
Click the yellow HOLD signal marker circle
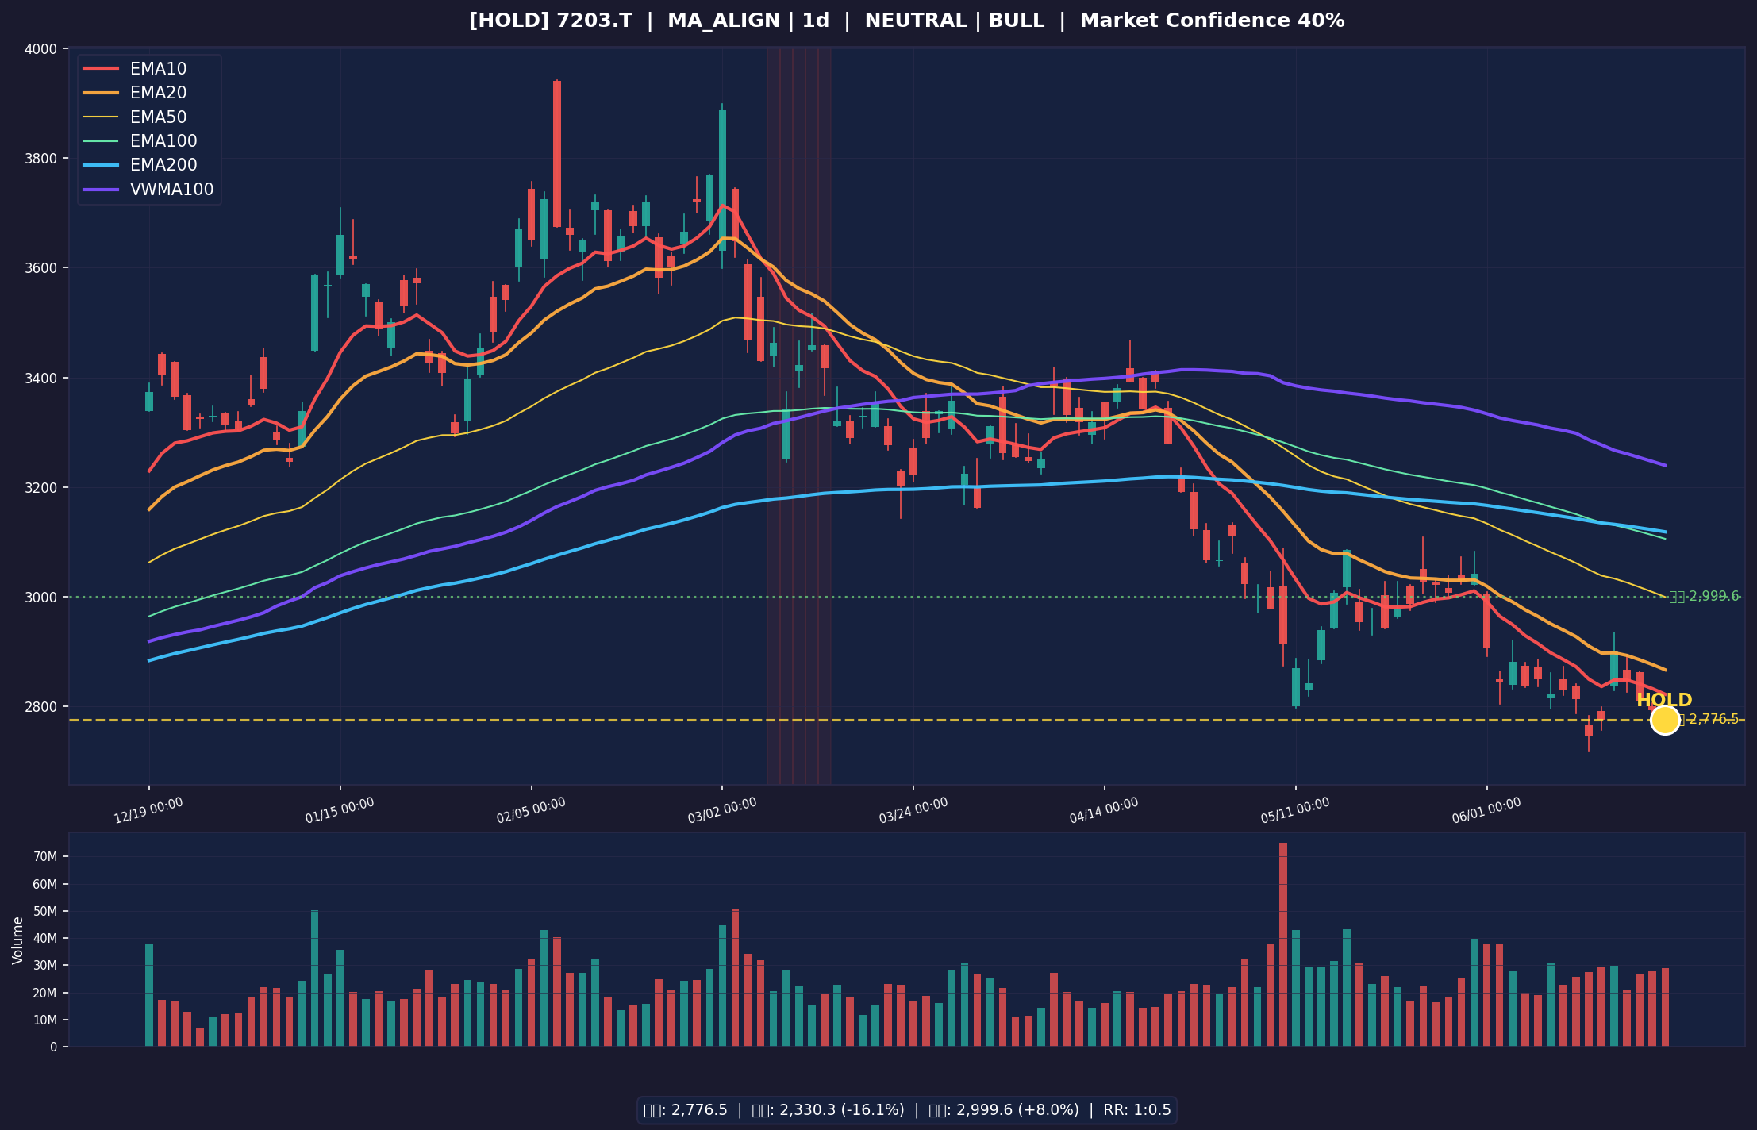click(x=1664, y=720)
